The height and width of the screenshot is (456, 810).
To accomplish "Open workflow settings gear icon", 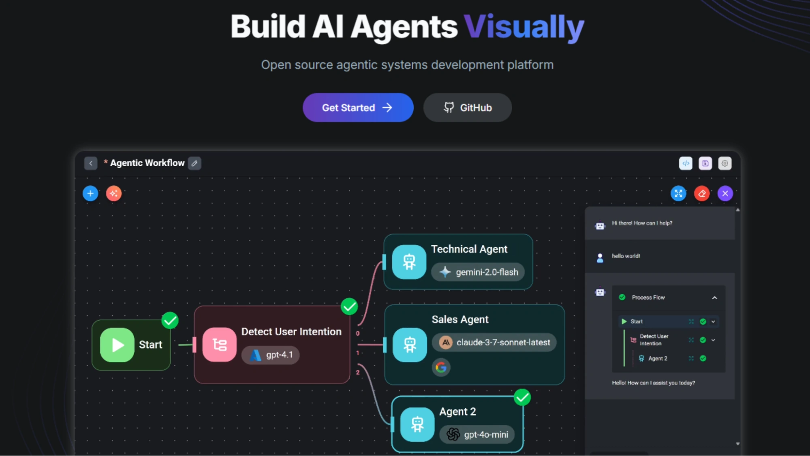I will coord(725,163).
